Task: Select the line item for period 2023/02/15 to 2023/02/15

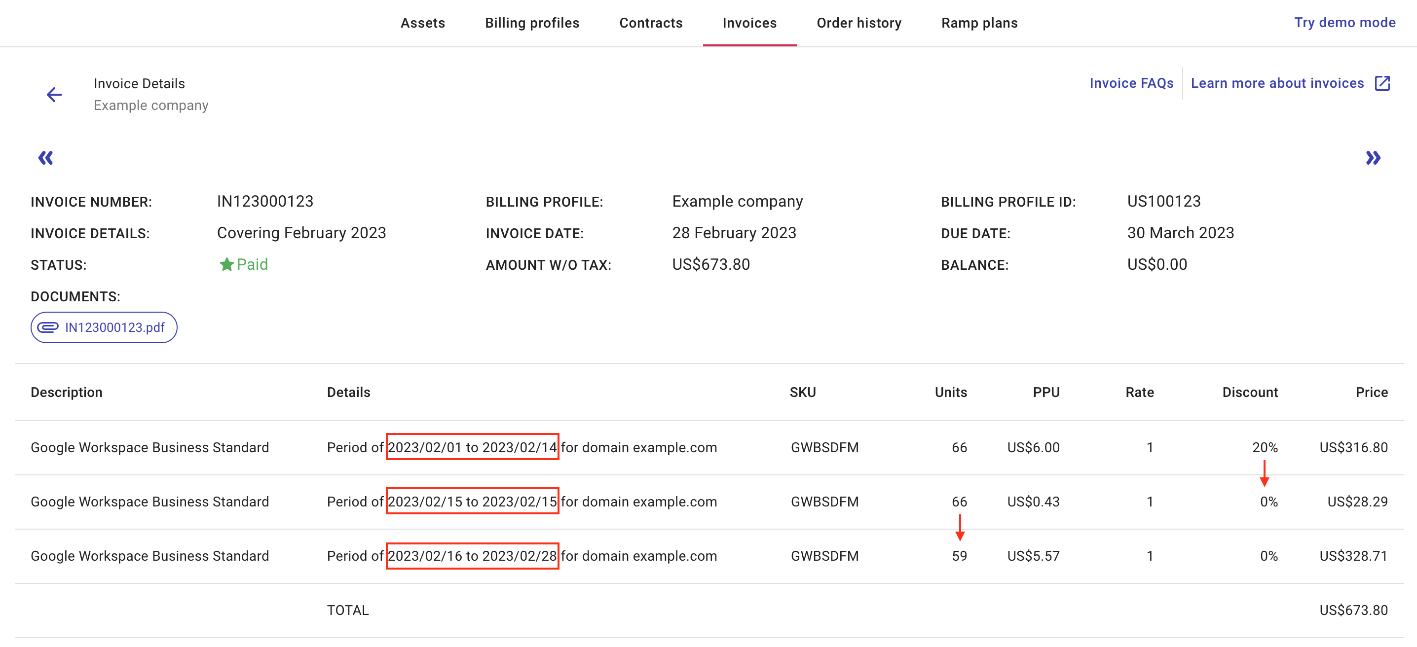Action: coord(472,502)
